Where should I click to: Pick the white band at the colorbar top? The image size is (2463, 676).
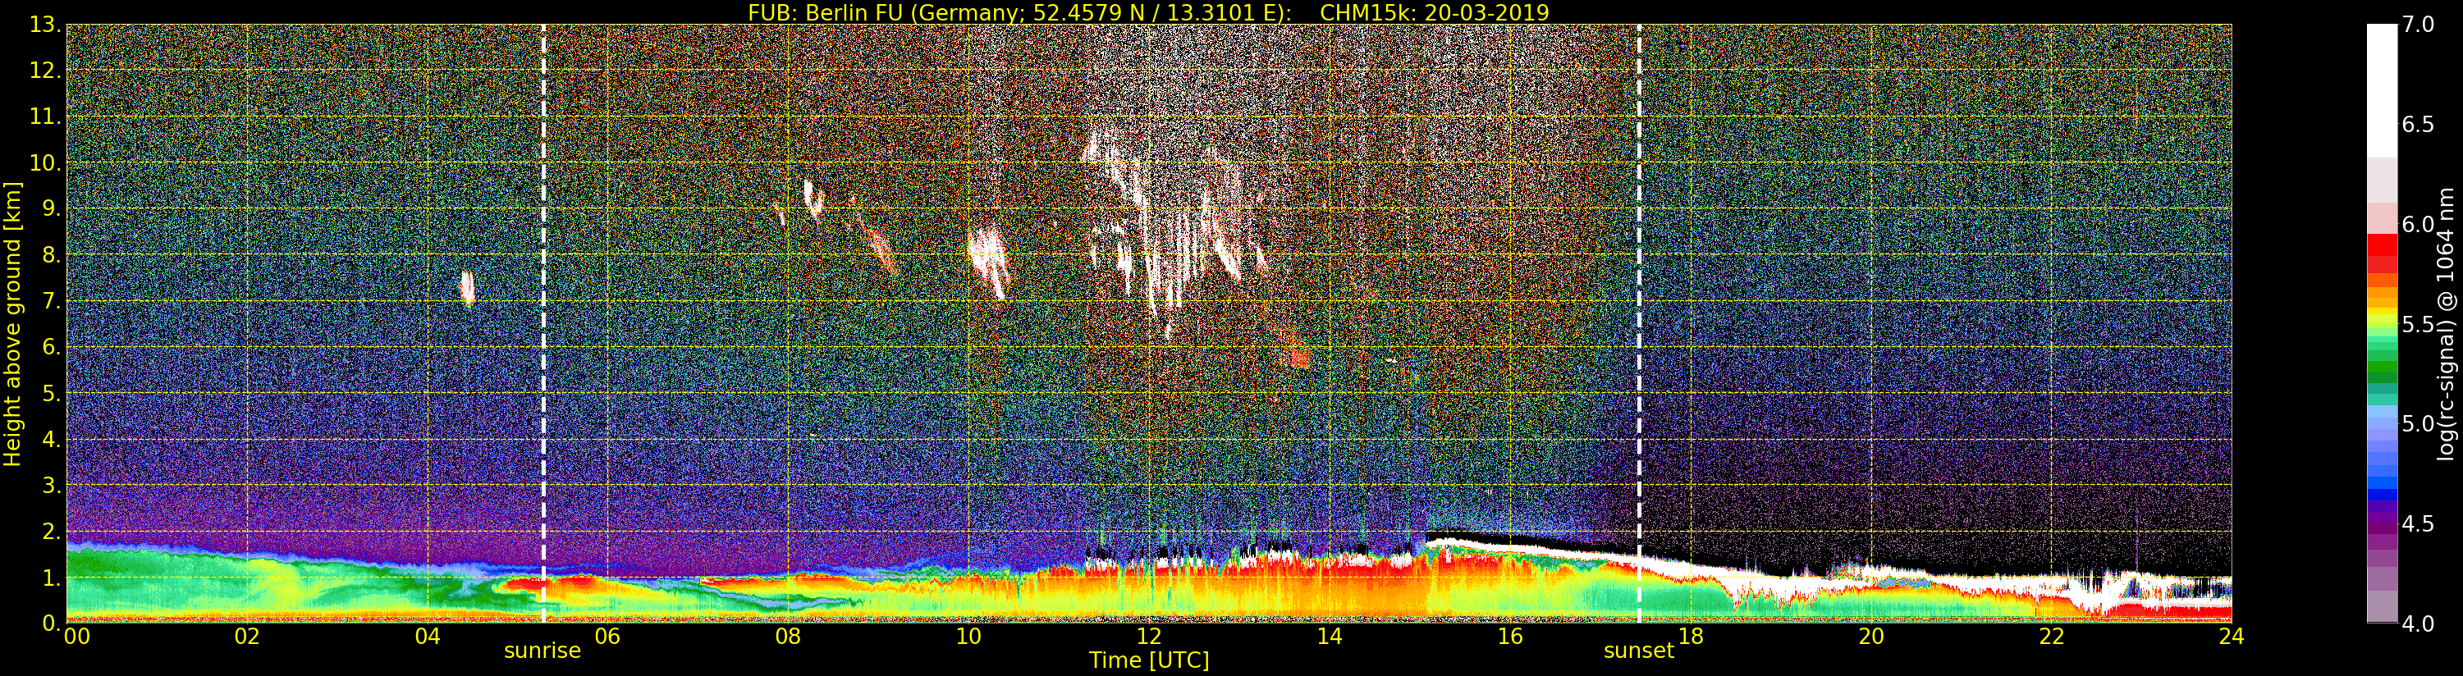click(2382, 91)
